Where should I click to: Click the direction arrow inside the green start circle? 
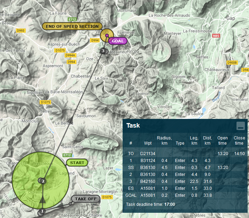[42, 199]
